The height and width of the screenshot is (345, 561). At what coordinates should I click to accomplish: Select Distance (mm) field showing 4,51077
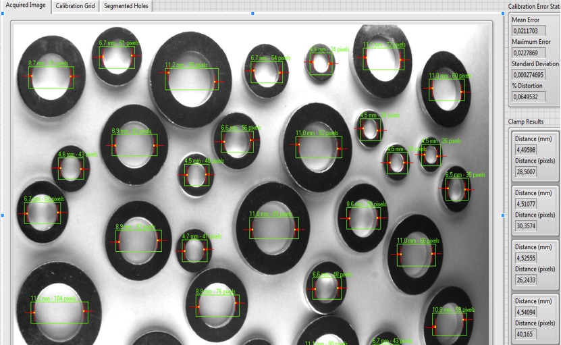click(526, 204)
